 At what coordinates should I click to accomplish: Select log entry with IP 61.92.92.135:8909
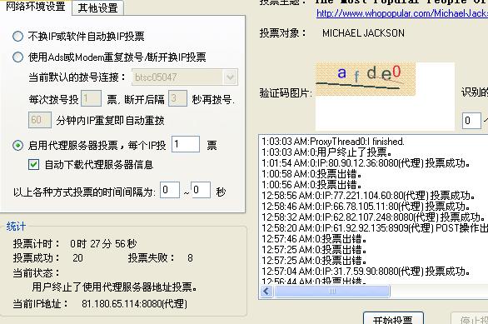[375, 228]
